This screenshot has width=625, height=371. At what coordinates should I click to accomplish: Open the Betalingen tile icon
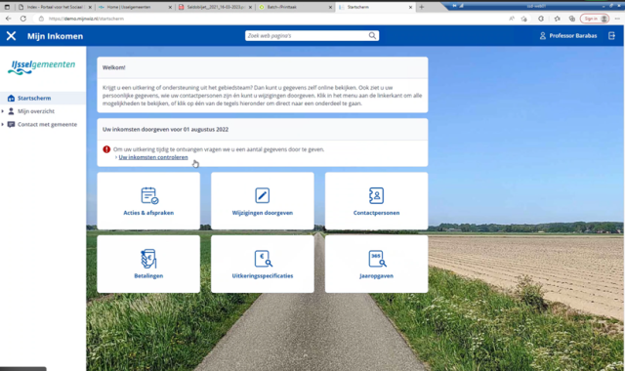tap(148, 259)
